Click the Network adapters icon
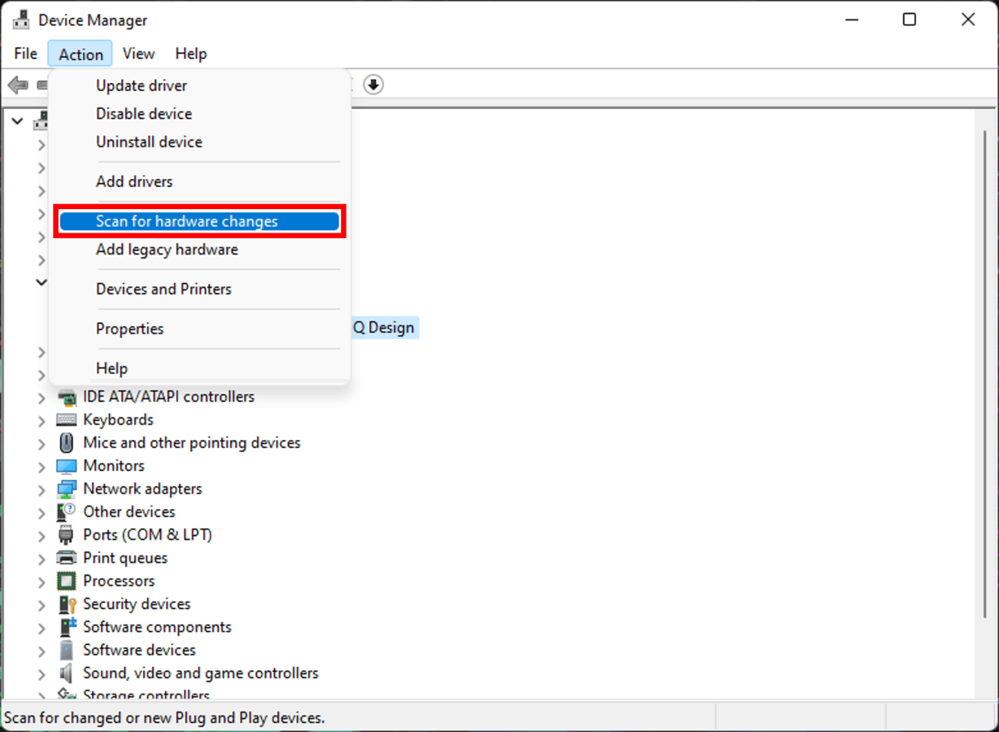The width and height of the screenshot is (999, 732). [x=67, y=489]
